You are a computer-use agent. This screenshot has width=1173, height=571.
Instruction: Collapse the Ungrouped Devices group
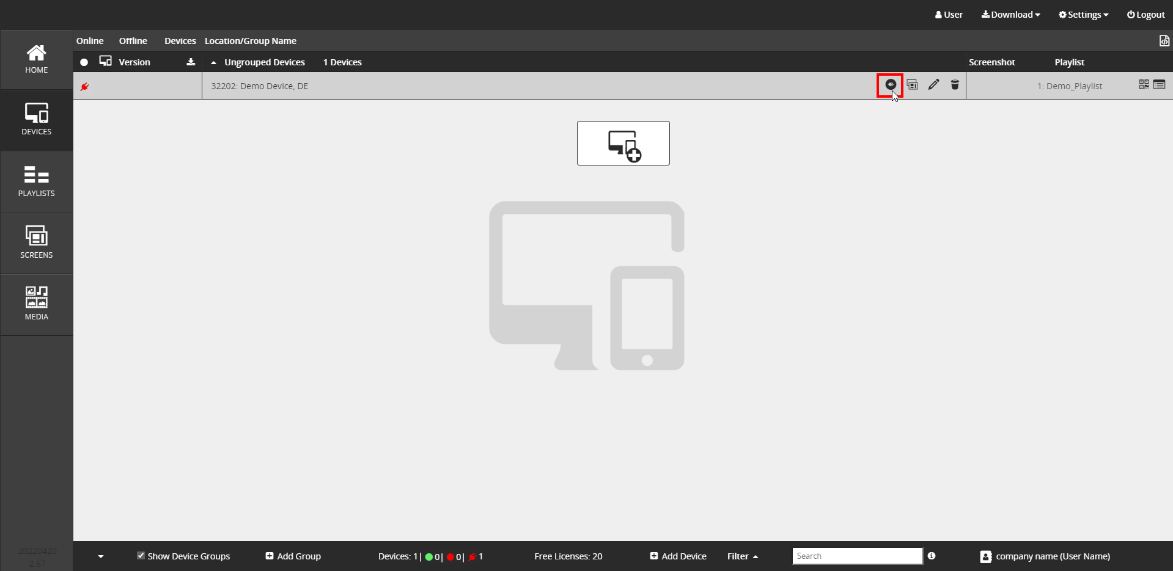pos(213,62)
